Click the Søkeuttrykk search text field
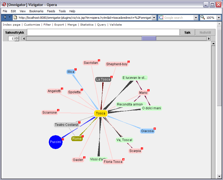Viewport: 223px width, 180px height. (x=103, y=32)
